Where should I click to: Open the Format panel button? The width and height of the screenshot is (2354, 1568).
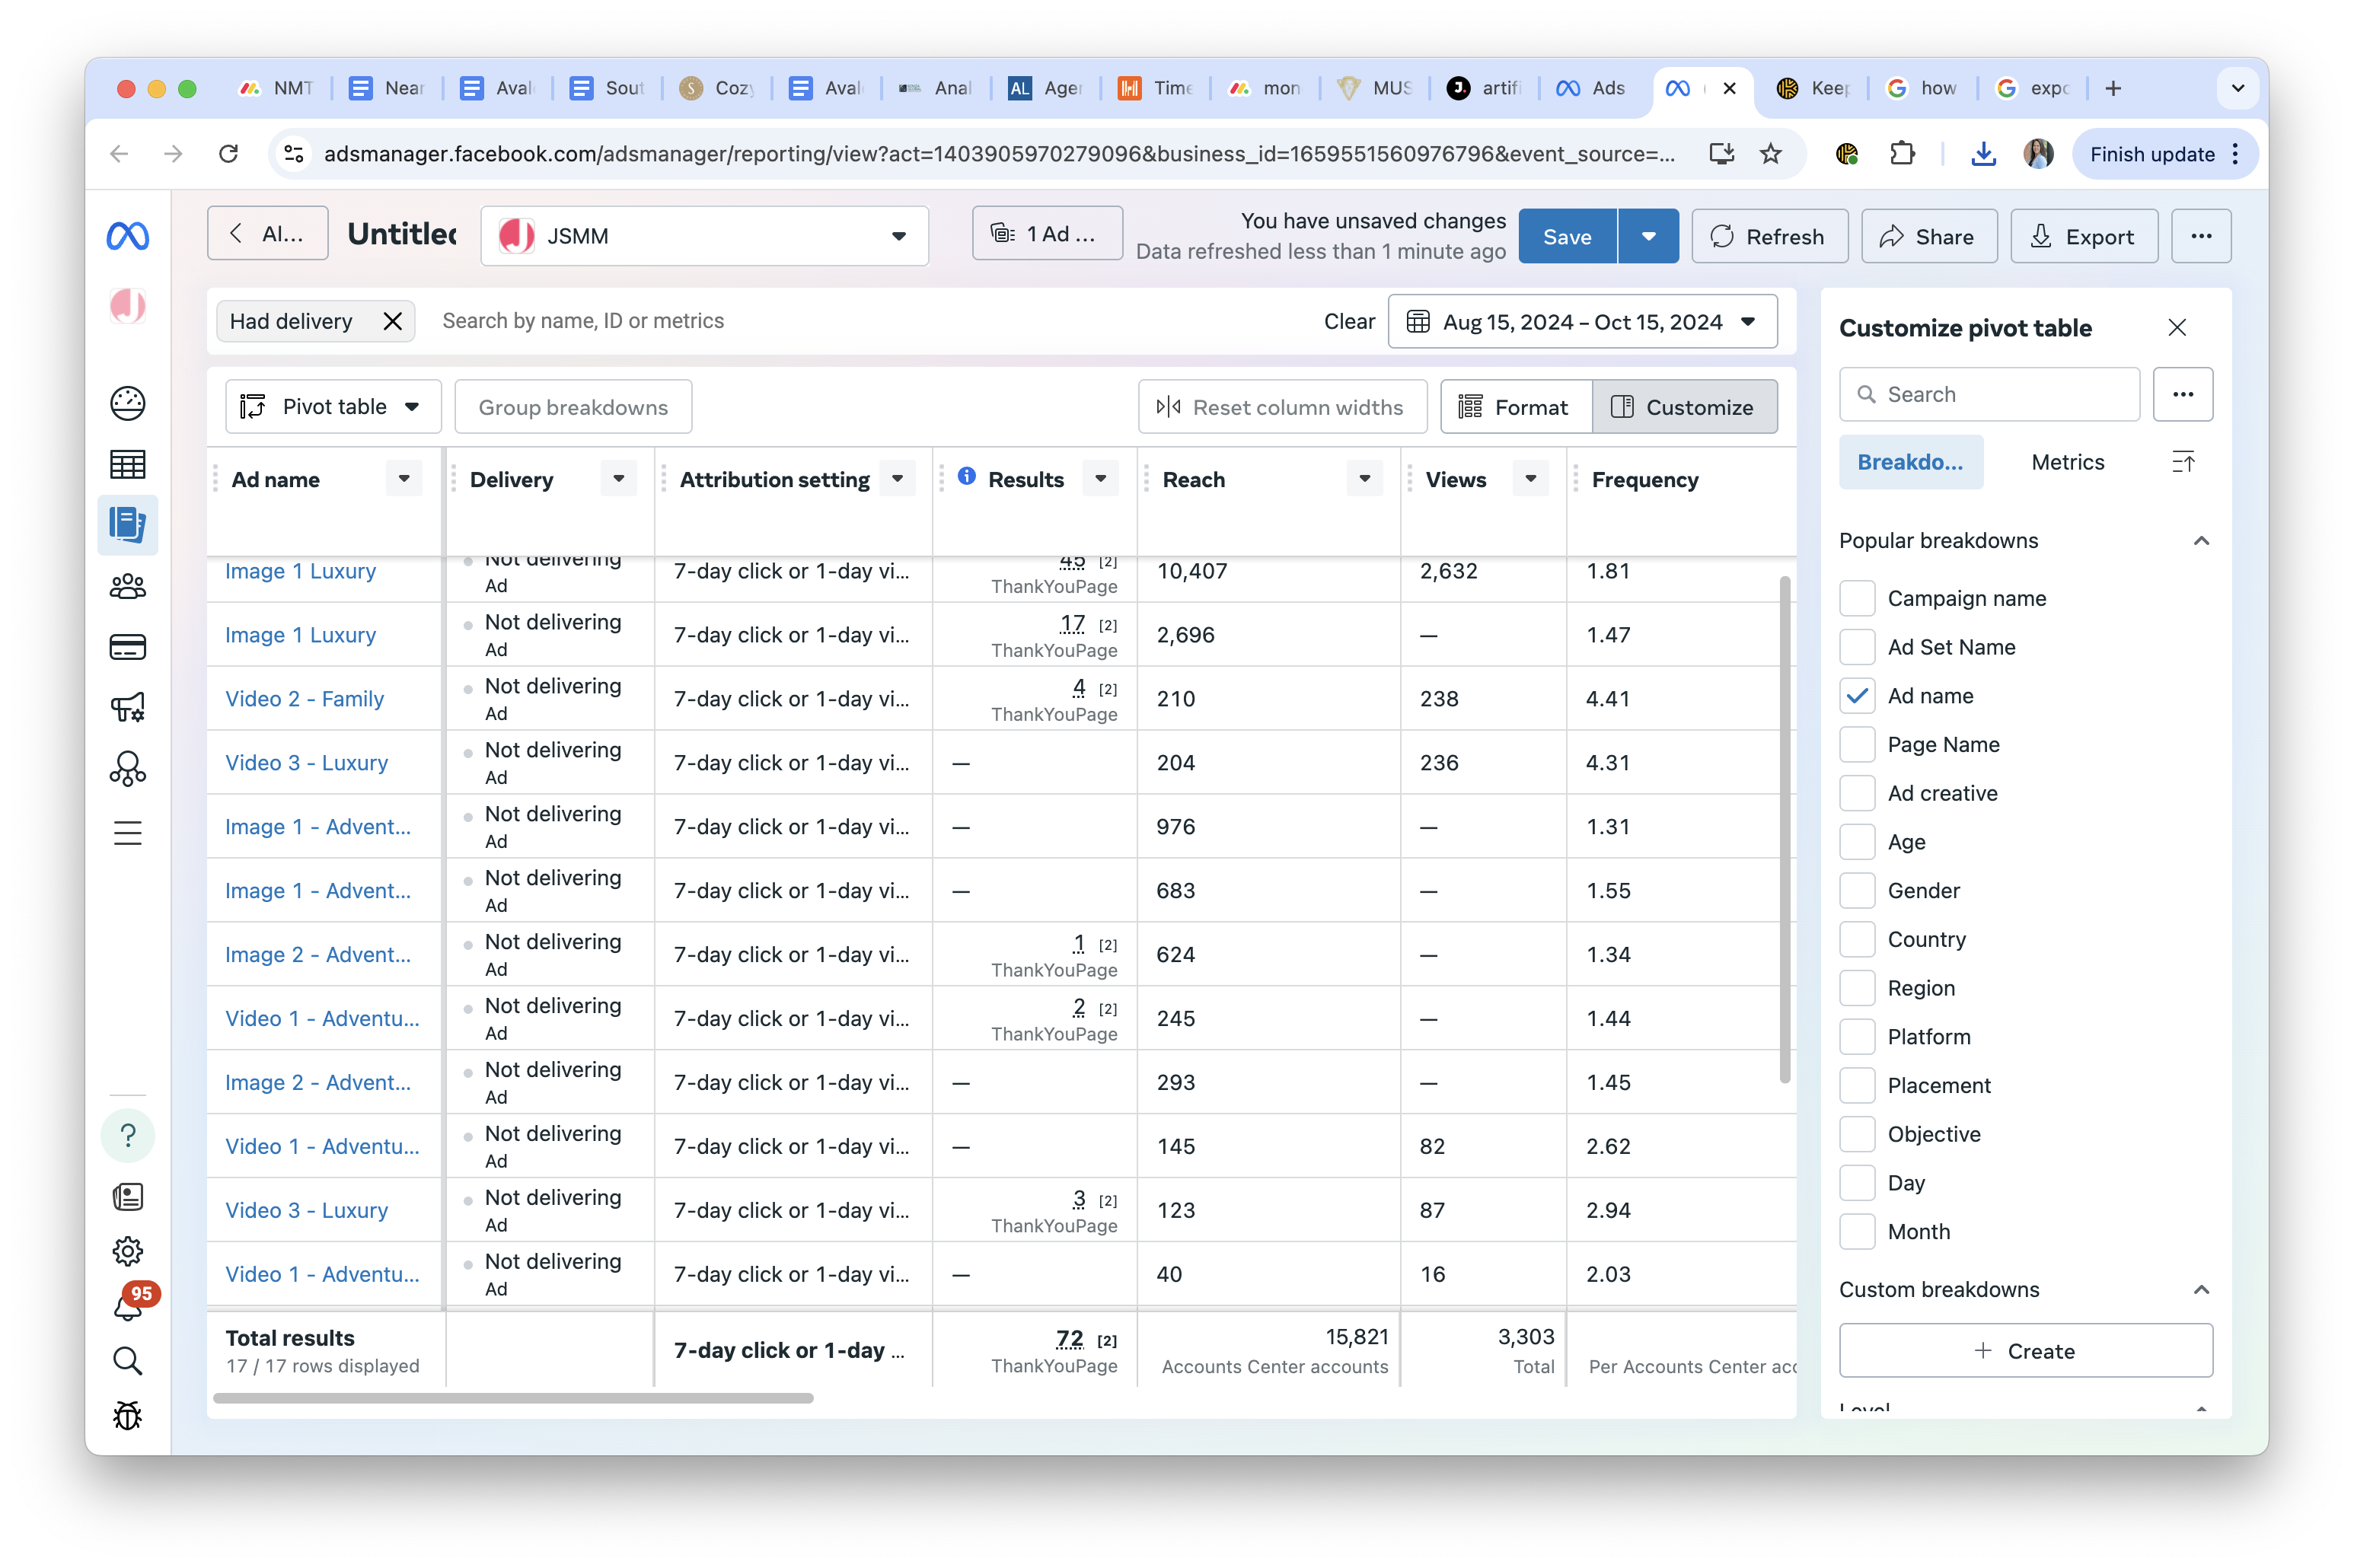[x=1515, y=407]
